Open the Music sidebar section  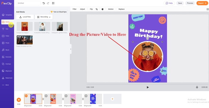[6, 50]
